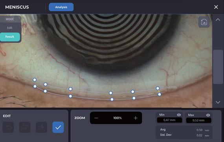Click the image export icon over the eye image
This screenshot has height=142, width=224.
coord(204,22)
